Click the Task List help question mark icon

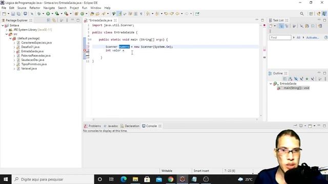tap(326, 37)
